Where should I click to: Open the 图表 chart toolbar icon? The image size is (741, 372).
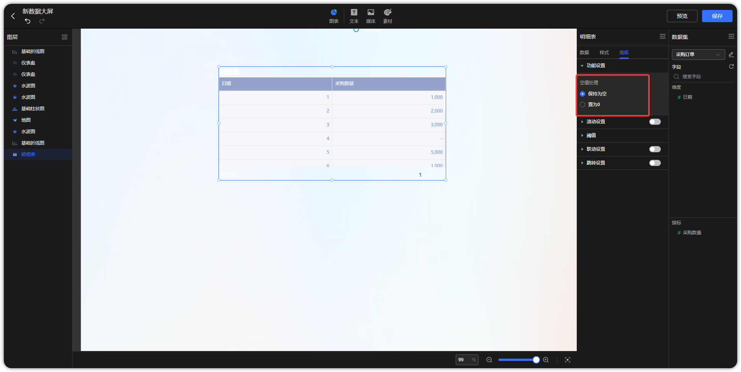pos(334,16)
